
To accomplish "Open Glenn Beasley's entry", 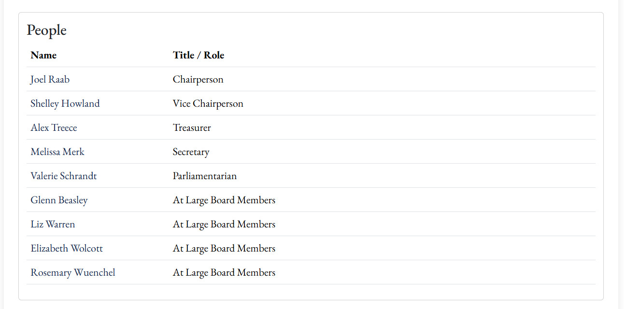I will [59, 200].
